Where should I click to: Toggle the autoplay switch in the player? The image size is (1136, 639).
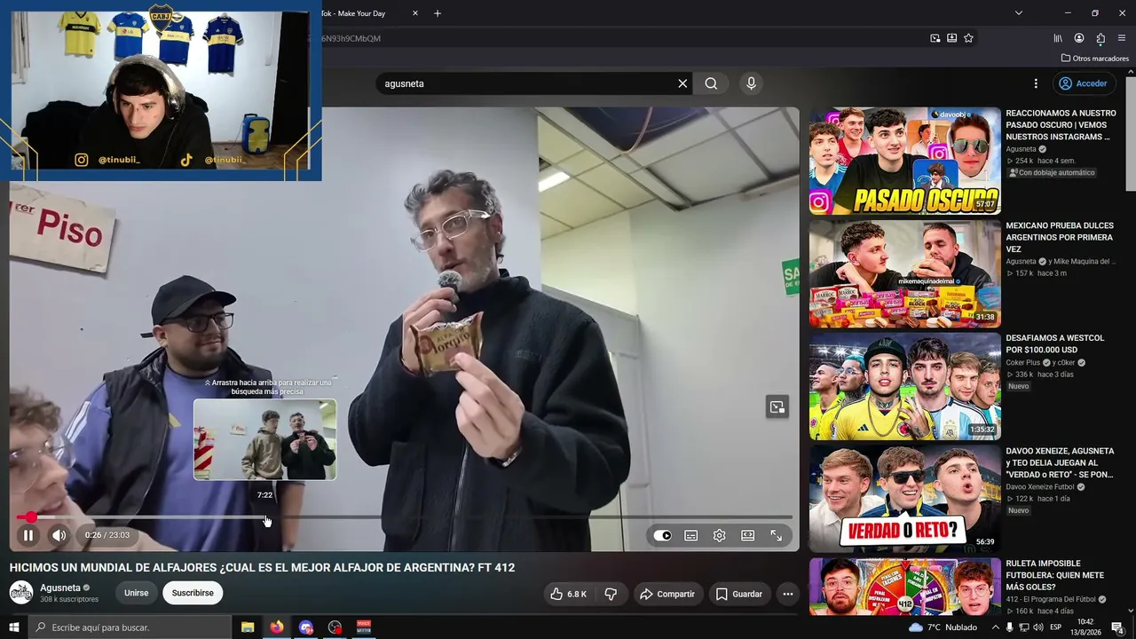tap(662, 535)
